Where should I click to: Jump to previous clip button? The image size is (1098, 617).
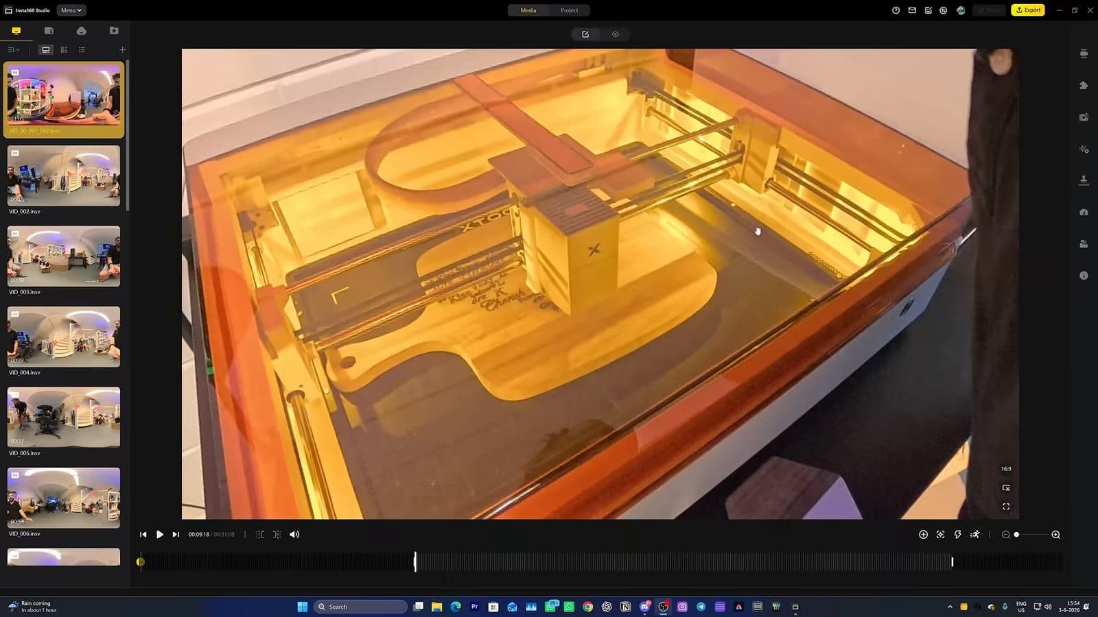point(143,535)
